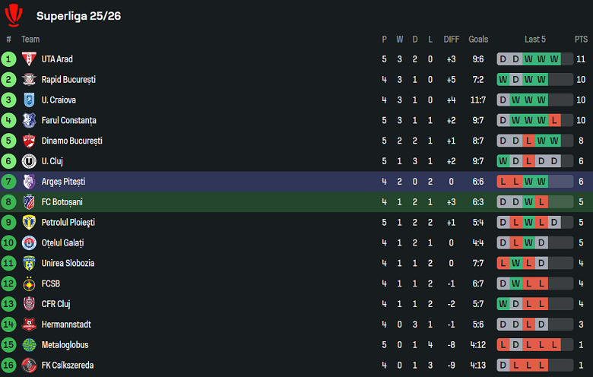The width and height of the screenshot is (593, 377).
Task: Click Metaloglobus's first L form result
Action: (x=503, y=345)
